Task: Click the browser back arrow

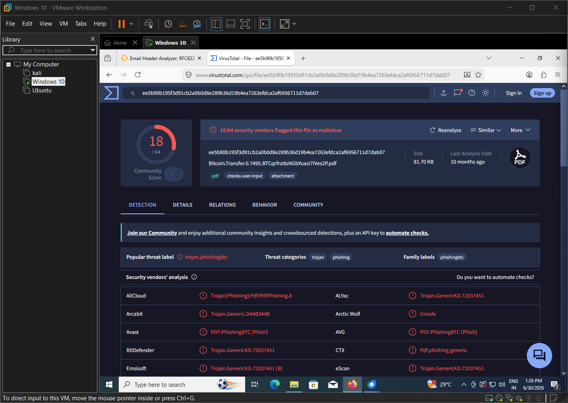Action: click(x=109, y=75)
